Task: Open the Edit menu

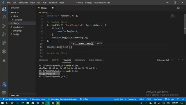Action: [15, 3]
